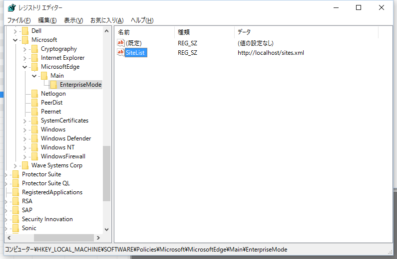
Task: Expand the Windows Defender key
Action: (x=24, y=139)
